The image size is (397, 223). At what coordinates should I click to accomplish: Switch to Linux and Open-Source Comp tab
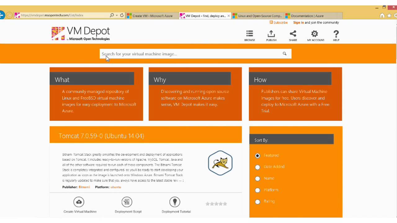[258, 16]
